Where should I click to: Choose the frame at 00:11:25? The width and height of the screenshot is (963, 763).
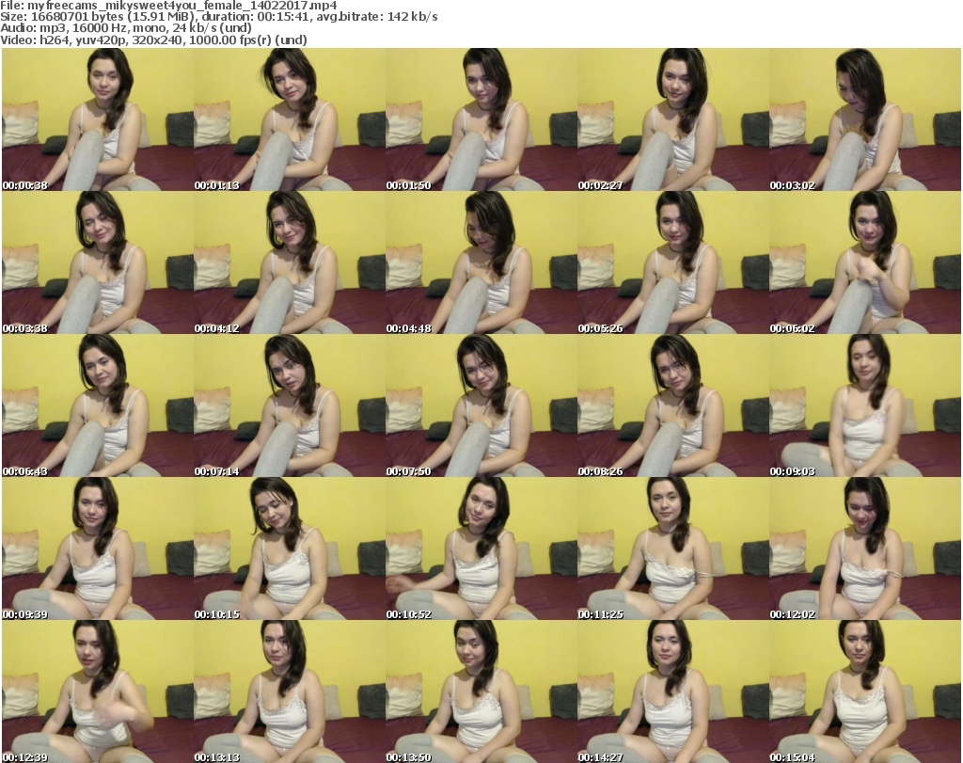(673, 548)
